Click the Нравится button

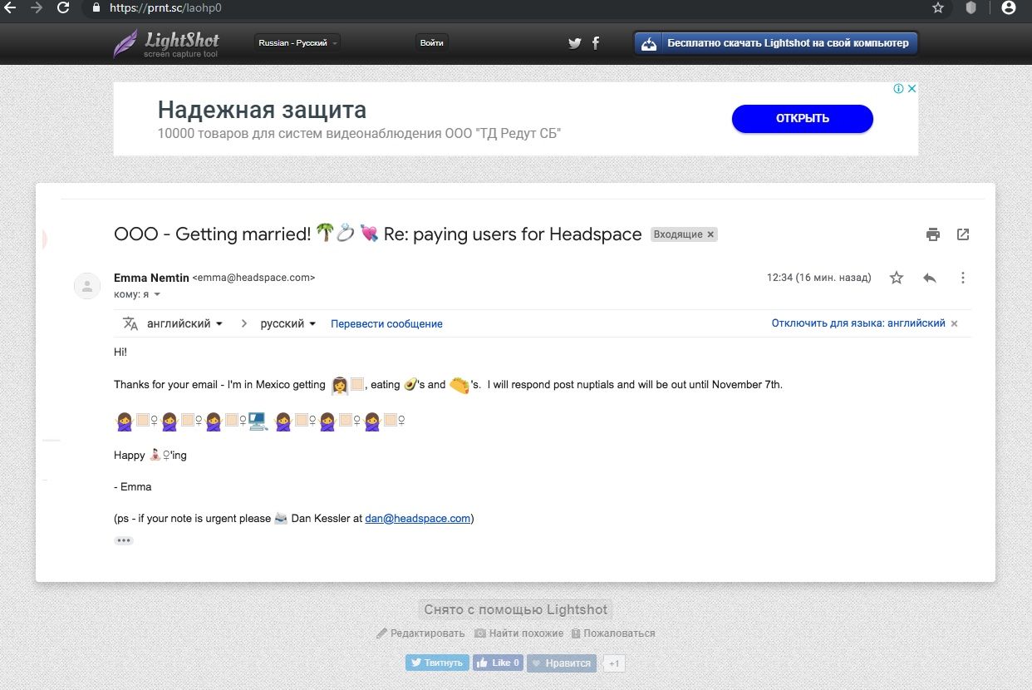(562, 663)
